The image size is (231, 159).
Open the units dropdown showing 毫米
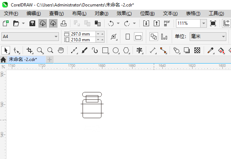[x=208, y=37]
